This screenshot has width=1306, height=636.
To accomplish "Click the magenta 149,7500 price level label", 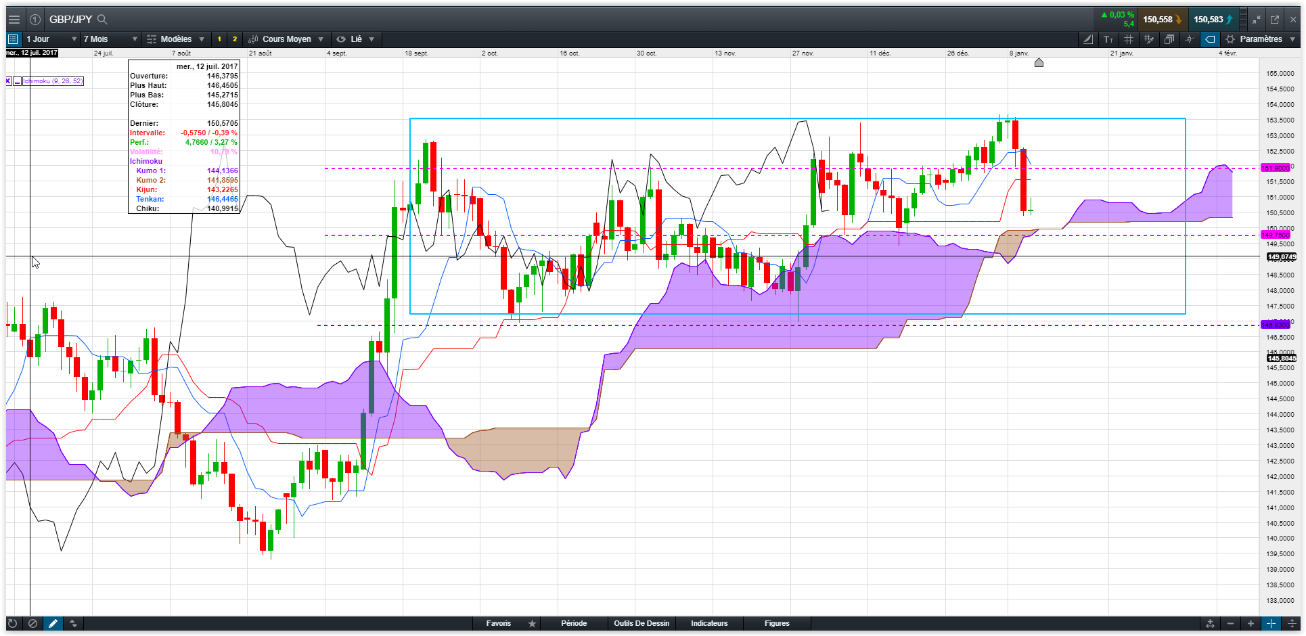I will point(1276,235).
